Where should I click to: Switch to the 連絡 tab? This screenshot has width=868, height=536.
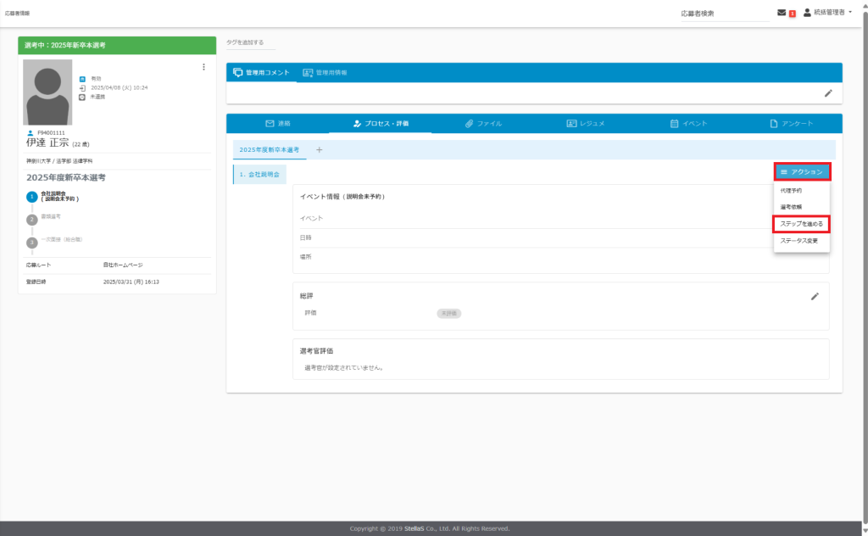click(278, 124)
